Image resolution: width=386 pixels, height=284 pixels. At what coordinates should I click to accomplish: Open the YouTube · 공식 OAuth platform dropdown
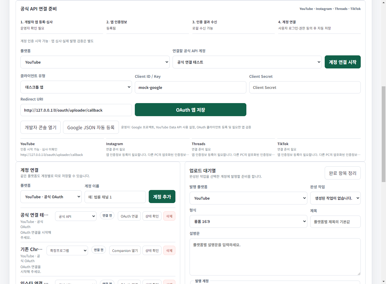51,197
